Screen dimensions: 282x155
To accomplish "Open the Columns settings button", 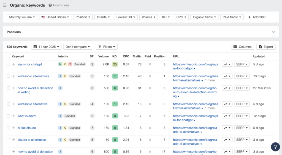I will (242, 47).
